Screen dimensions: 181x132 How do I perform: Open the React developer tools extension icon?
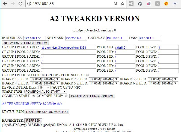click(x=132, y=4)
